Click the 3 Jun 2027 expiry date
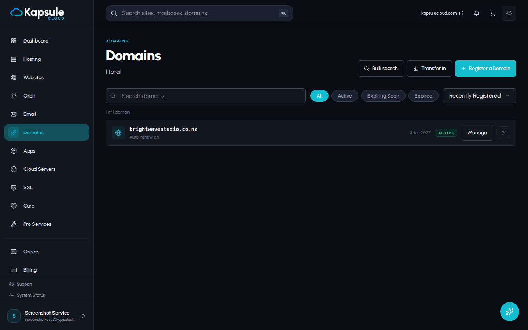 click(x=420, y=133)
